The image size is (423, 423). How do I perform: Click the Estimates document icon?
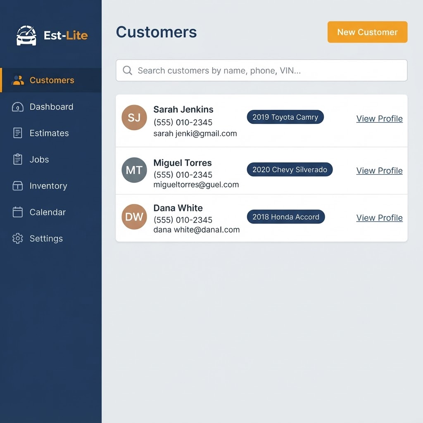click(18, 133)
